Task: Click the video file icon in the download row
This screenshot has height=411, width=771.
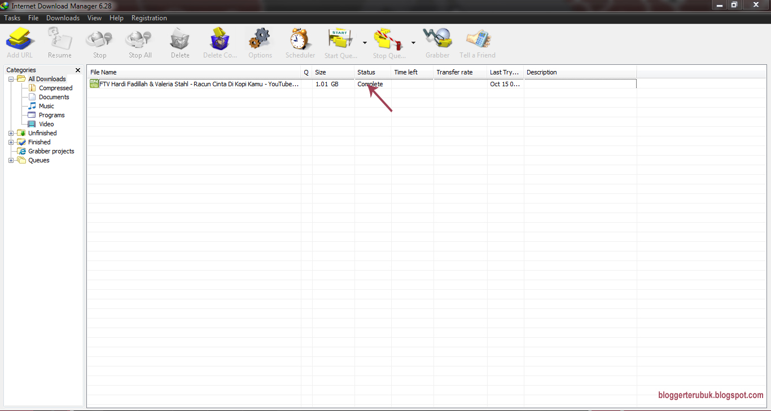Action: (94, 83)
